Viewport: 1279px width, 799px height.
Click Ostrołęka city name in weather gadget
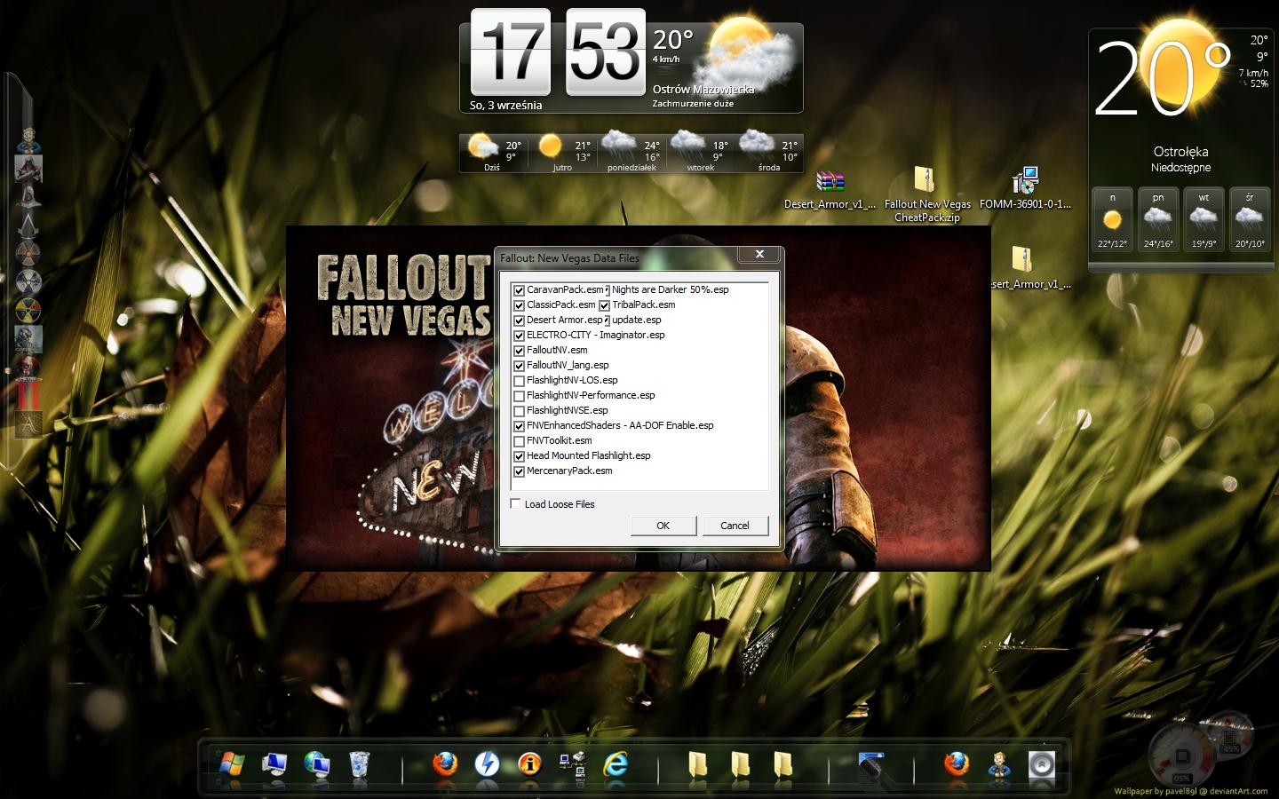[1180, 152]
